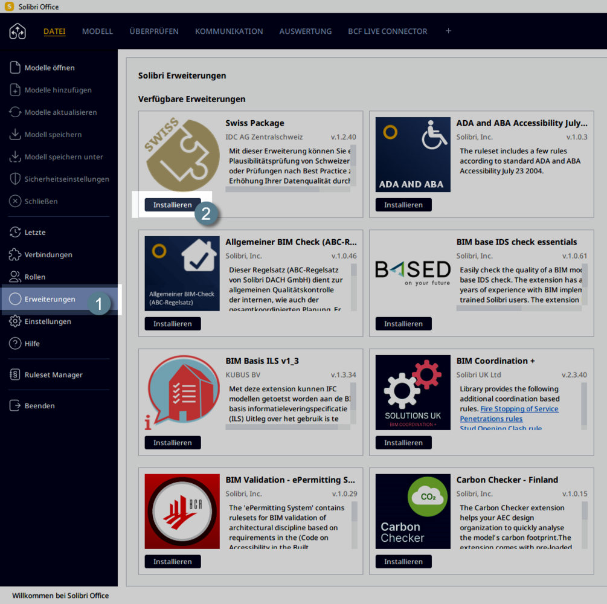Open the BCF LIVE CONNECTOR tab
The image size is (607, 604).
click(388, 31)
